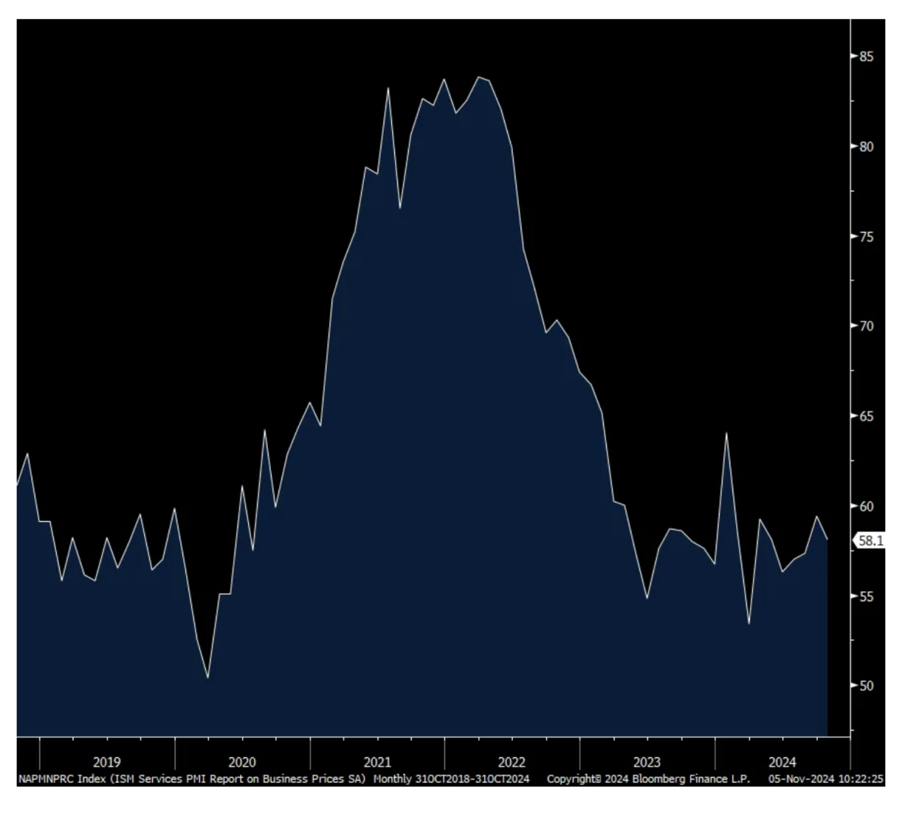Click the 75 y-axis label
The width and height of the screenshot is (908, 817).
[866, 237]
